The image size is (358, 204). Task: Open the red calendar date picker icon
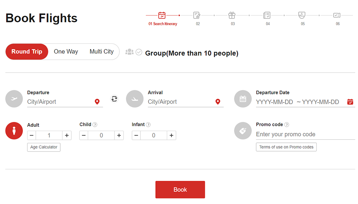350,102
